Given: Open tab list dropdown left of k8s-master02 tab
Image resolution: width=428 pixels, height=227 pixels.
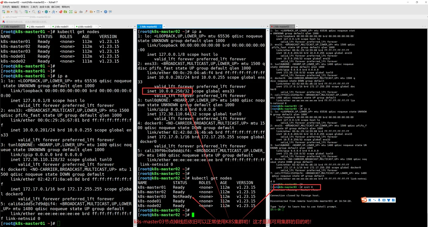Looking at the screenshot, I should coord(135,27).
